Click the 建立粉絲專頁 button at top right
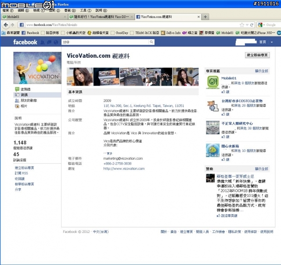 257,55
